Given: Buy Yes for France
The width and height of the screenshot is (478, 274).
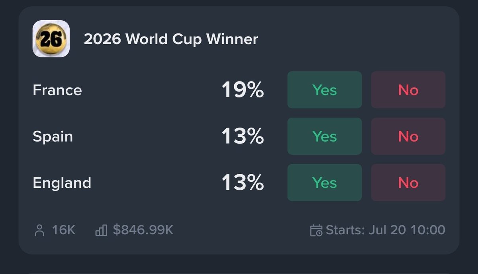Looking at the screenshot, I should click(325, 90).
